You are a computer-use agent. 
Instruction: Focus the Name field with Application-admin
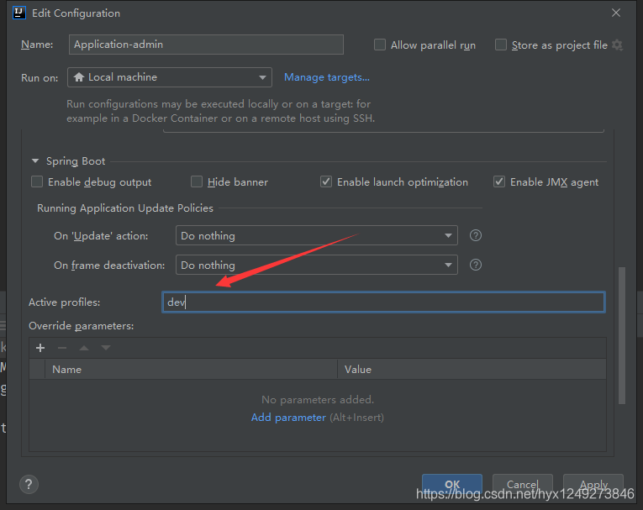click(x=206, y=45)
